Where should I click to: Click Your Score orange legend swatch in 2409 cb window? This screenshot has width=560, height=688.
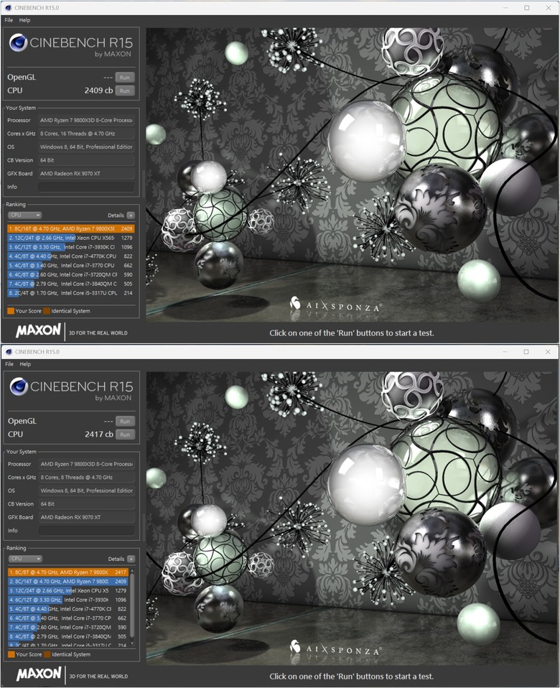tap(11, 311)
